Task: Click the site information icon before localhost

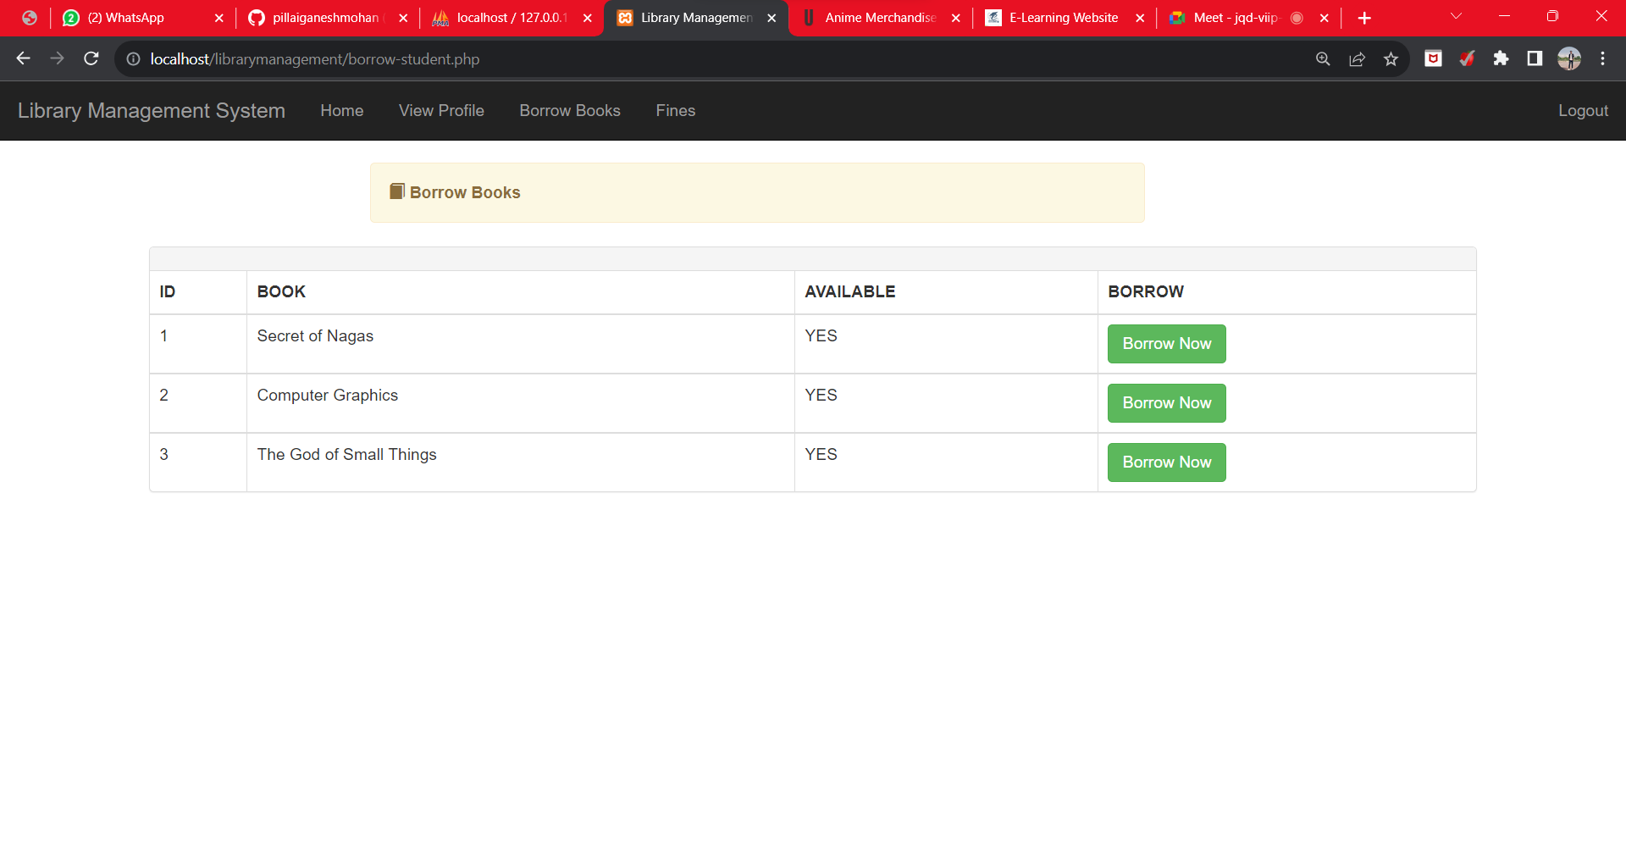Action: (x=133, y=59)
